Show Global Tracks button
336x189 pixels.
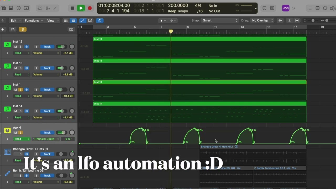[71, 29]
